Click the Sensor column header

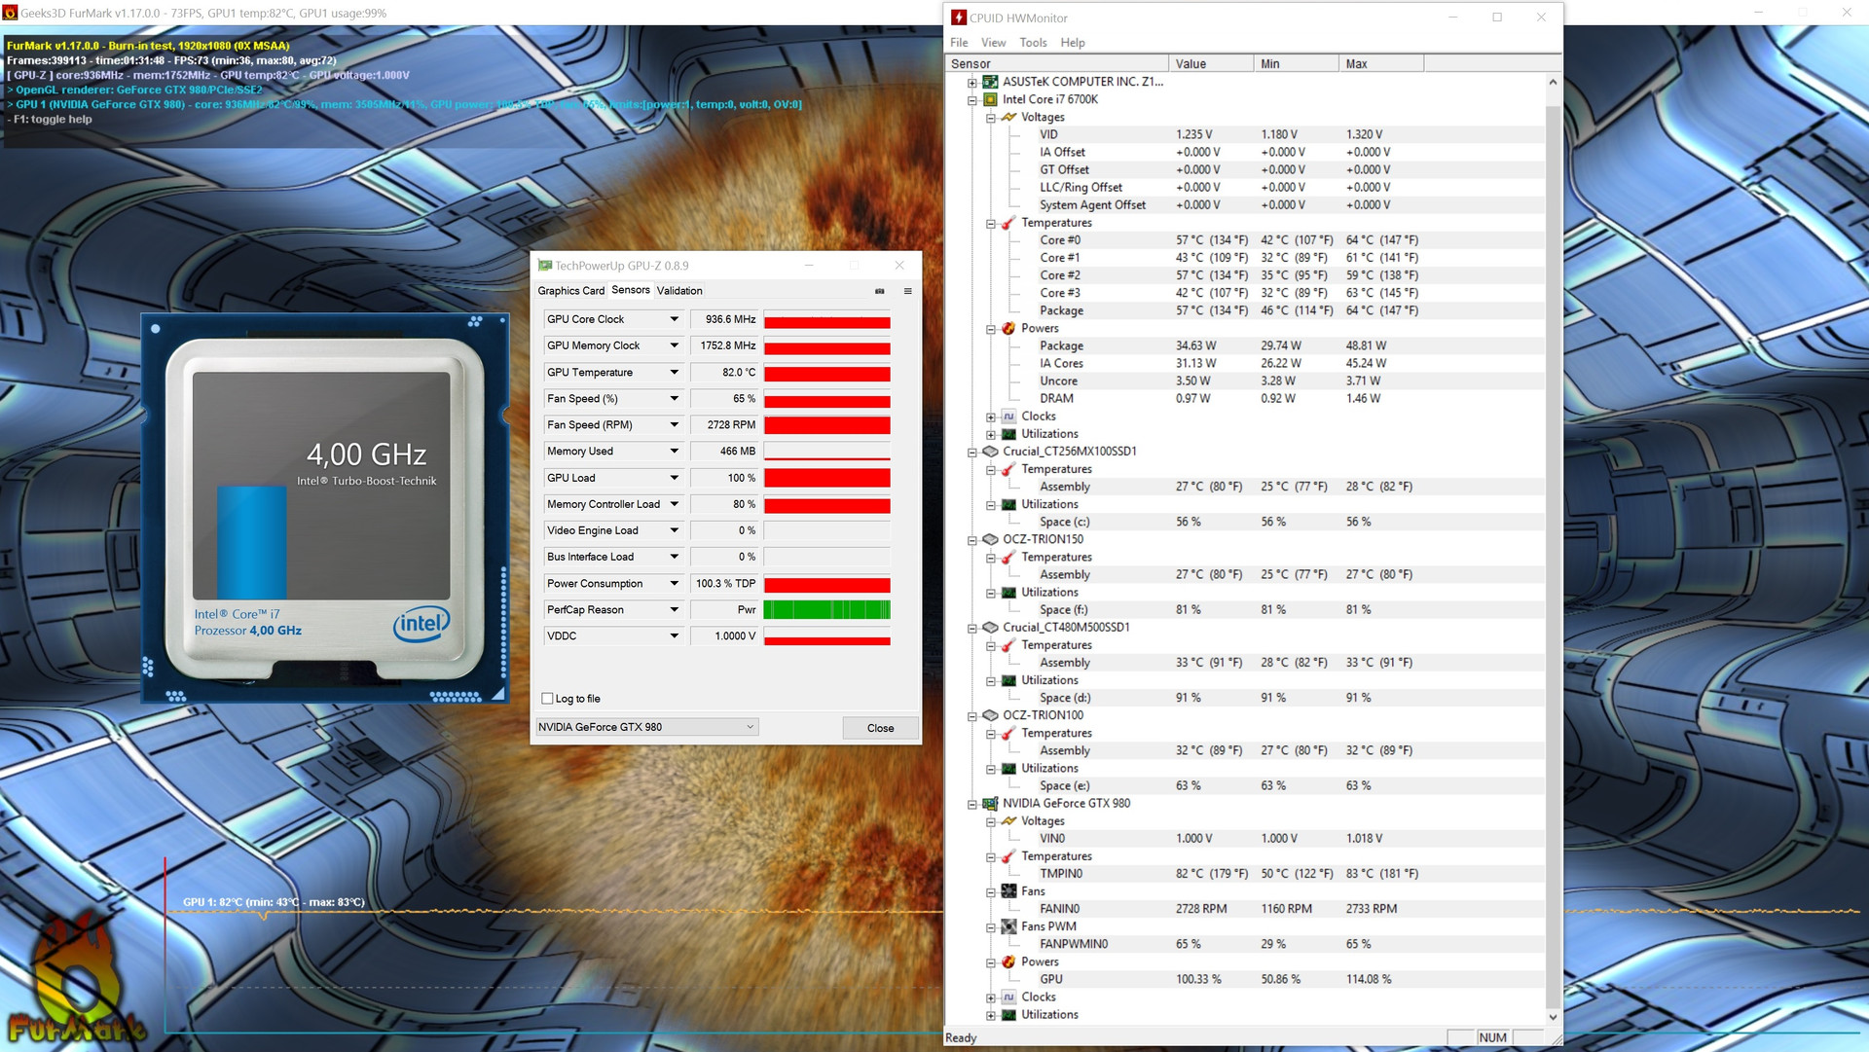[x=1056, y=64]
